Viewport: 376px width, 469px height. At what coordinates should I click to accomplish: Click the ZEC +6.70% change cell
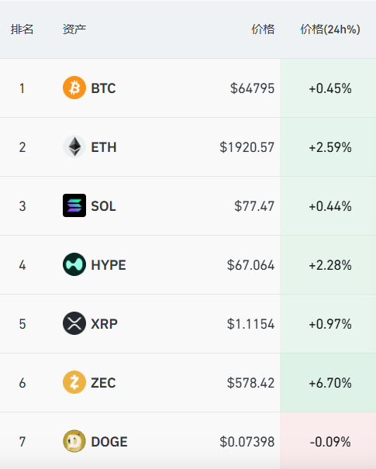pyautogui.click(x=328, y=382)
